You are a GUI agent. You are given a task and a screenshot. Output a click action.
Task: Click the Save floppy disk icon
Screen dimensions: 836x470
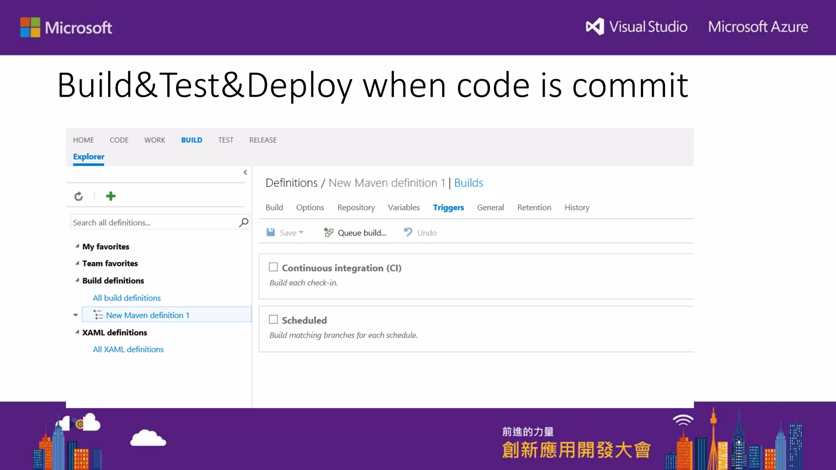pyautogui.click(x=271, y=232)
